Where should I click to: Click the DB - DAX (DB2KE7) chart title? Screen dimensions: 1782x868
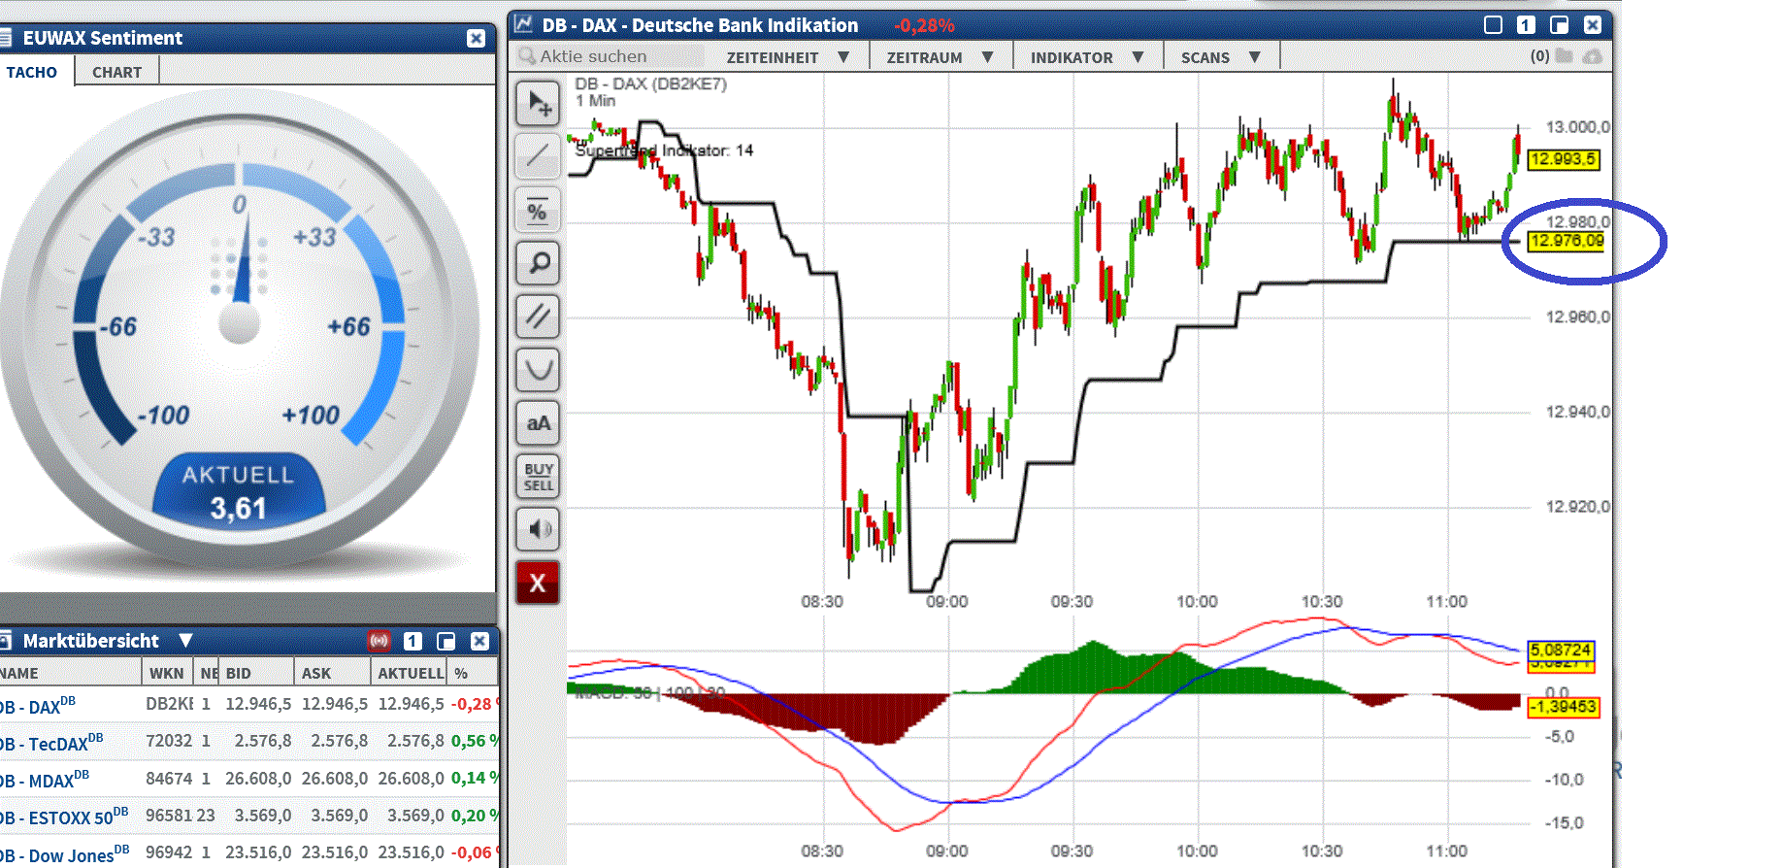[x=650, y=83]
